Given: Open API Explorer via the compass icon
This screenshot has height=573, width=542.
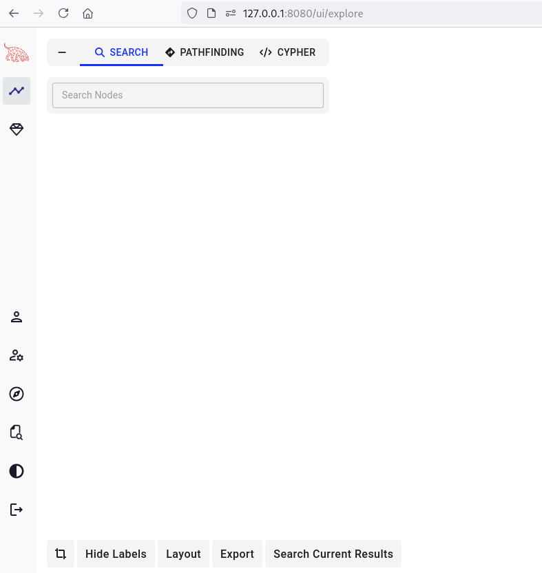Looking at the screenshot, I should (17, 394).
